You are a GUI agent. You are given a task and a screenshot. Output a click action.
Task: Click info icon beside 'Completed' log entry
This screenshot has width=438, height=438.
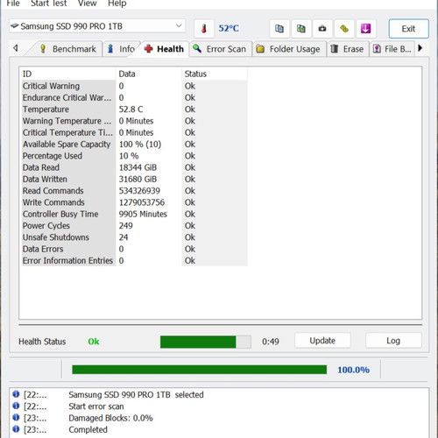(x=16, y=429)
